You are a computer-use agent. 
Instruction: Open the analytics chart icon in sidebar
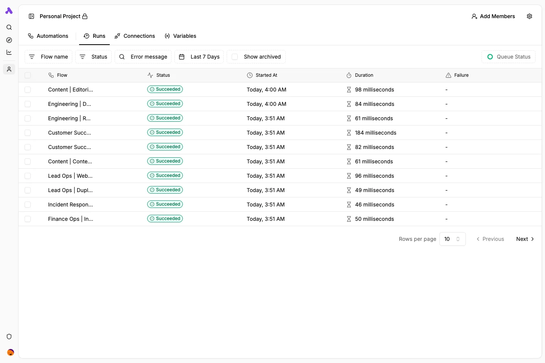pyautogui.click(x=9, y=52)
